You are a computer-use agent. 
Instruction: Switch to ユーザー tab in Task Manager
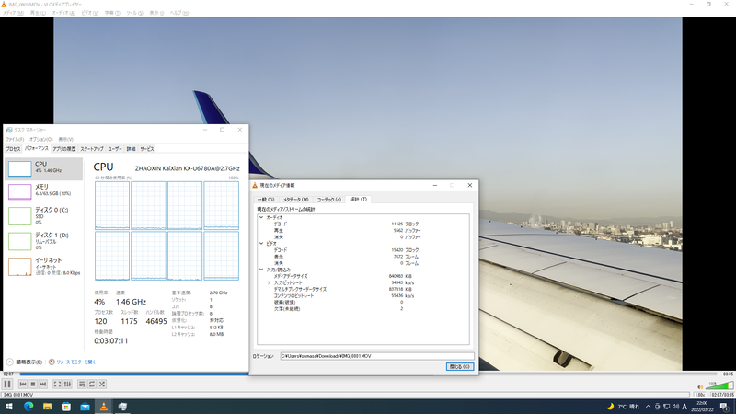(x=114, y=149)
